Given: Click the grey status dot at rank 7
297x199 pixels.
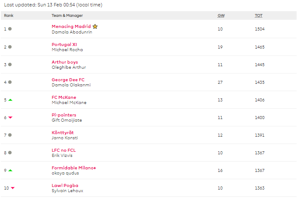Looking at the screenshot, I should [x=10, y=135].
